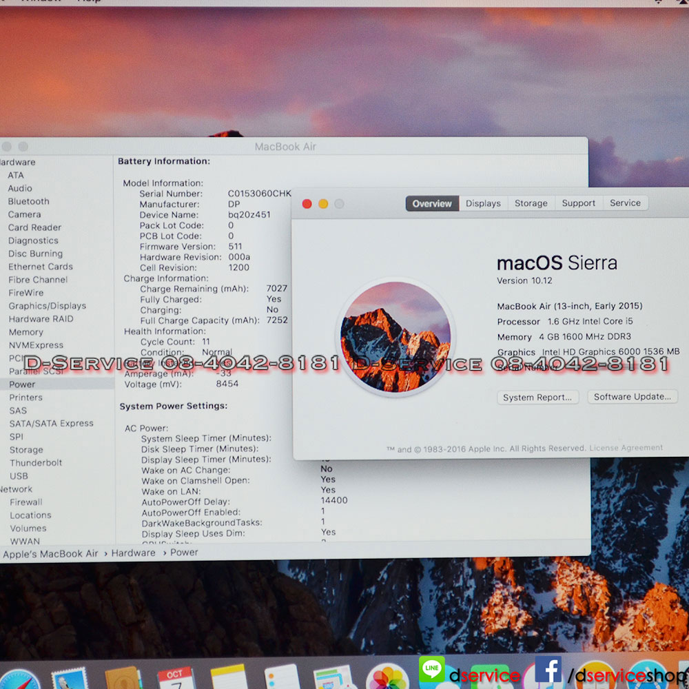Image resolution: width=689 pixels, height=689 pixels.
Task: Click AutoPowerOff Delay value 14400
Action: pyautogui.click(x=334, y=500)
